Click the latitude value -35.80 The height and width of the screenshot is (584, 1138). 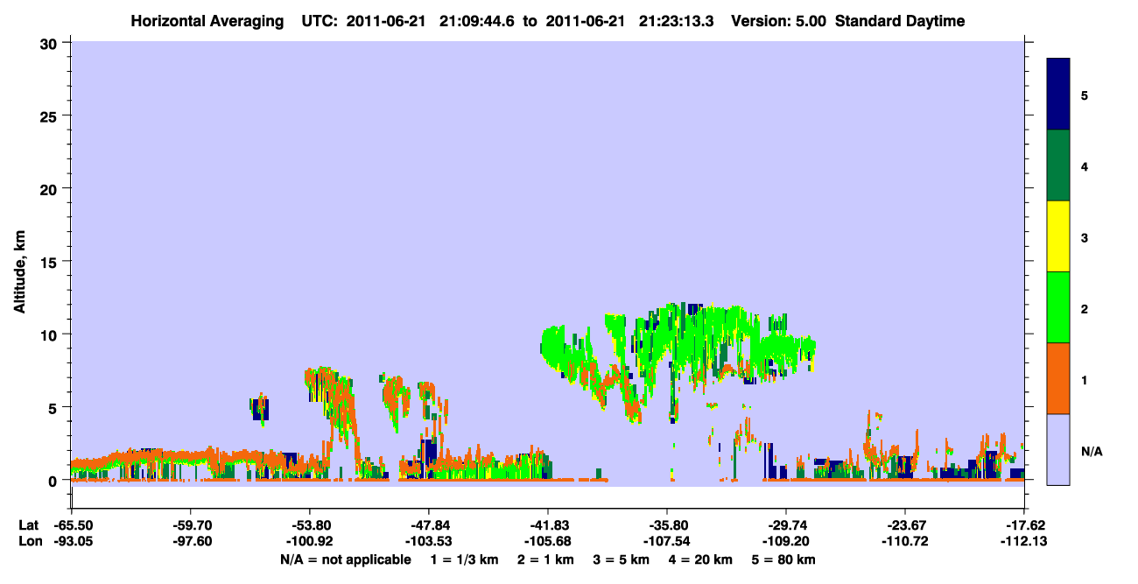click(667, 525)
